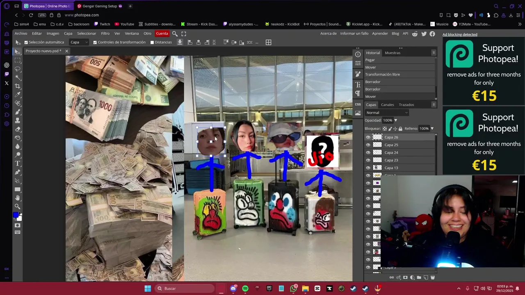Viewport: 525px width, 295px height.
Task: Hide layer Capa 13
Action: [x=368, y=168]
